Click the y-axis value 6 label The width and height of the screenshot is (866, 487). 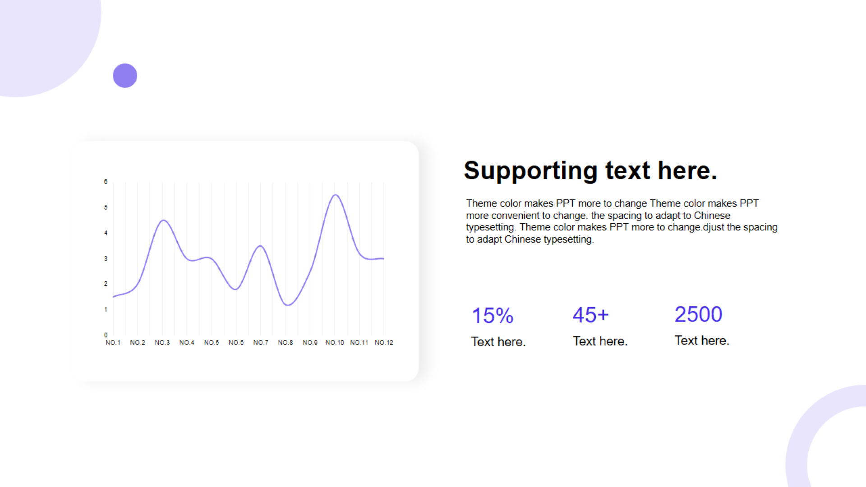(x=106, y=182)
